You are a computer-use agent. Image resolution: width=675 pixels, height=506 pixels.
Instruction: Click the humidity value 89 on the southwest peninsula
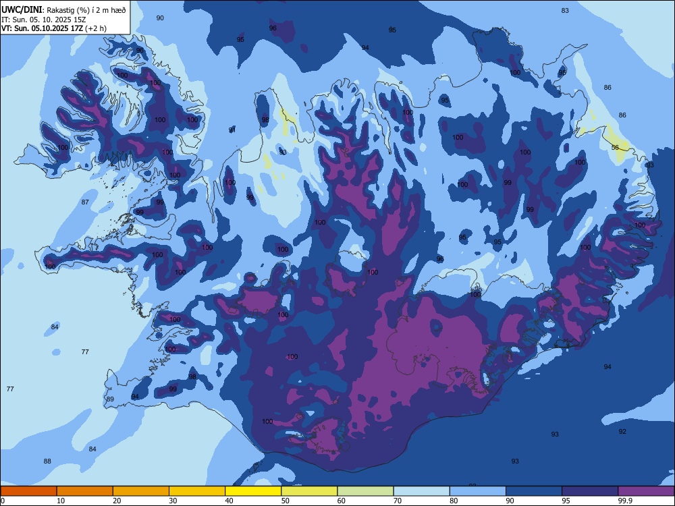click(x=110, y=399)
